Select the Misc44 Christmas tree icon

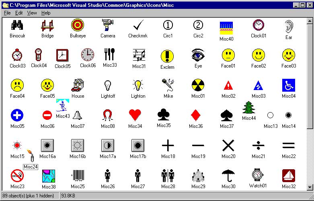248,107
